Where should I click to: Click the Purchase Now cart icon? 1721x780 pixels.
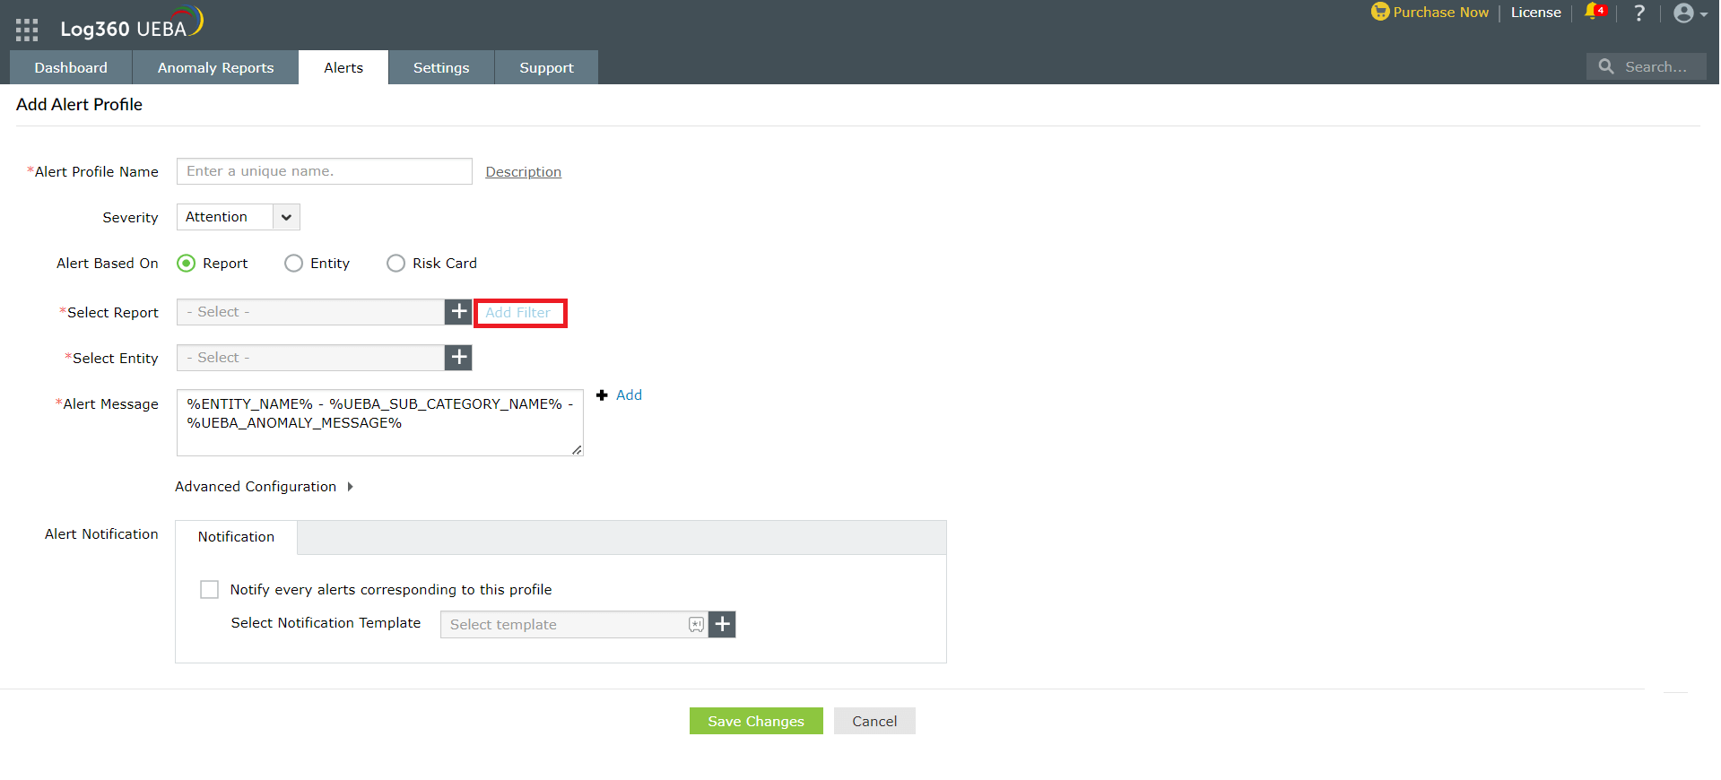(x=1379, y=12)
